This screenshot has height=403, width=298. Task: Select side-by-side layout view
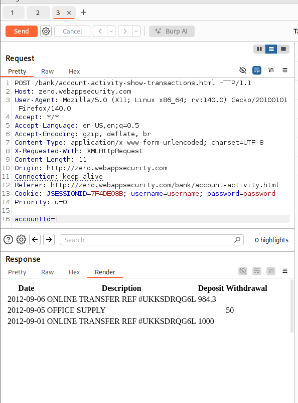pyautogui.click(x=259, y=49)
